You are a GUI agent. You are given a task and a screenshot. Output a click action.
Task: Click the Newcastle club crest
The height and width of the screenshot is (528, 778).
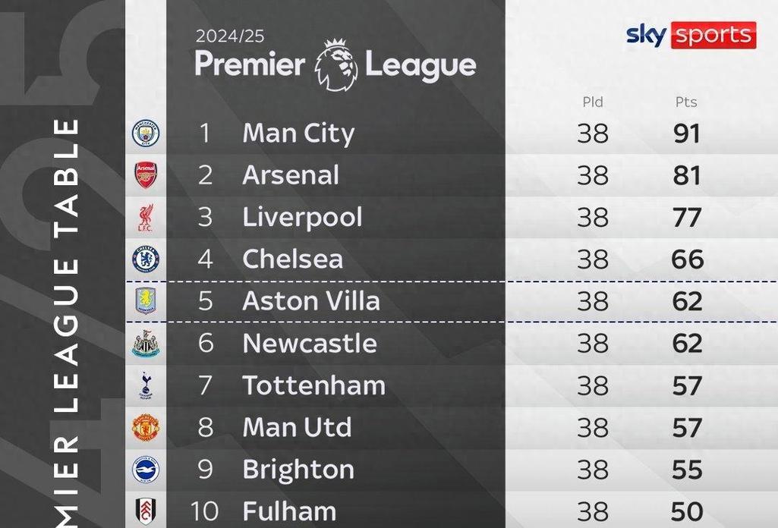(146, 344)
